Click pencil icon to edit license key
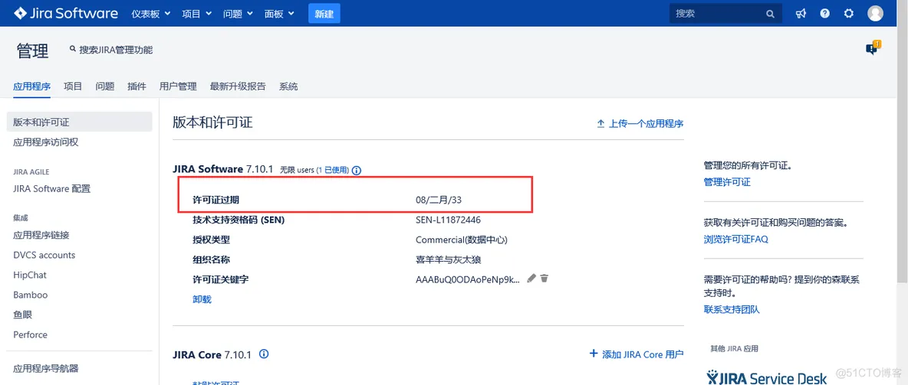Image resolution: width=908 pixels, height=385 pixels. point(531,279)
